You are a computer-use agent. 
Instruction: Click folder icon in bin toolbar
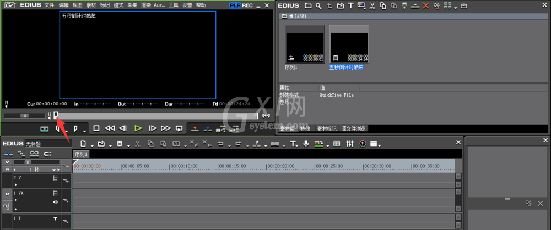pyautogui.click(x=308, y=5)
